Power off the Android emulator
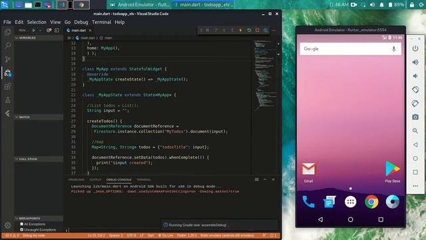Screen dimensions: 426x240 point(415,49)
